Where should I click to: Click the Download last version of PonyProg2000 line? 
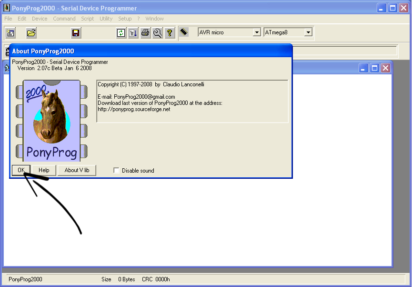point(160,103)
